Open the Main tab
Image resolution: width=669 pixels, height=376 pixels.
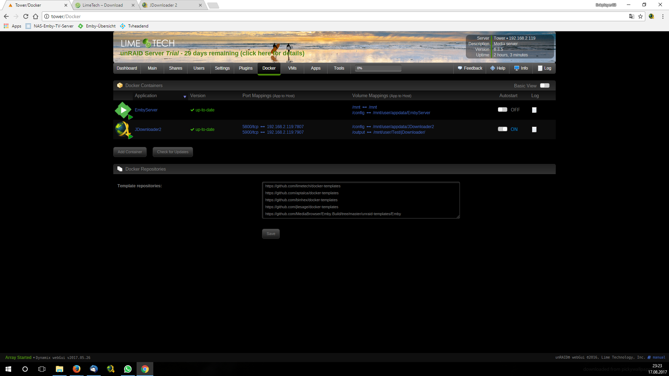pos(152,68)
